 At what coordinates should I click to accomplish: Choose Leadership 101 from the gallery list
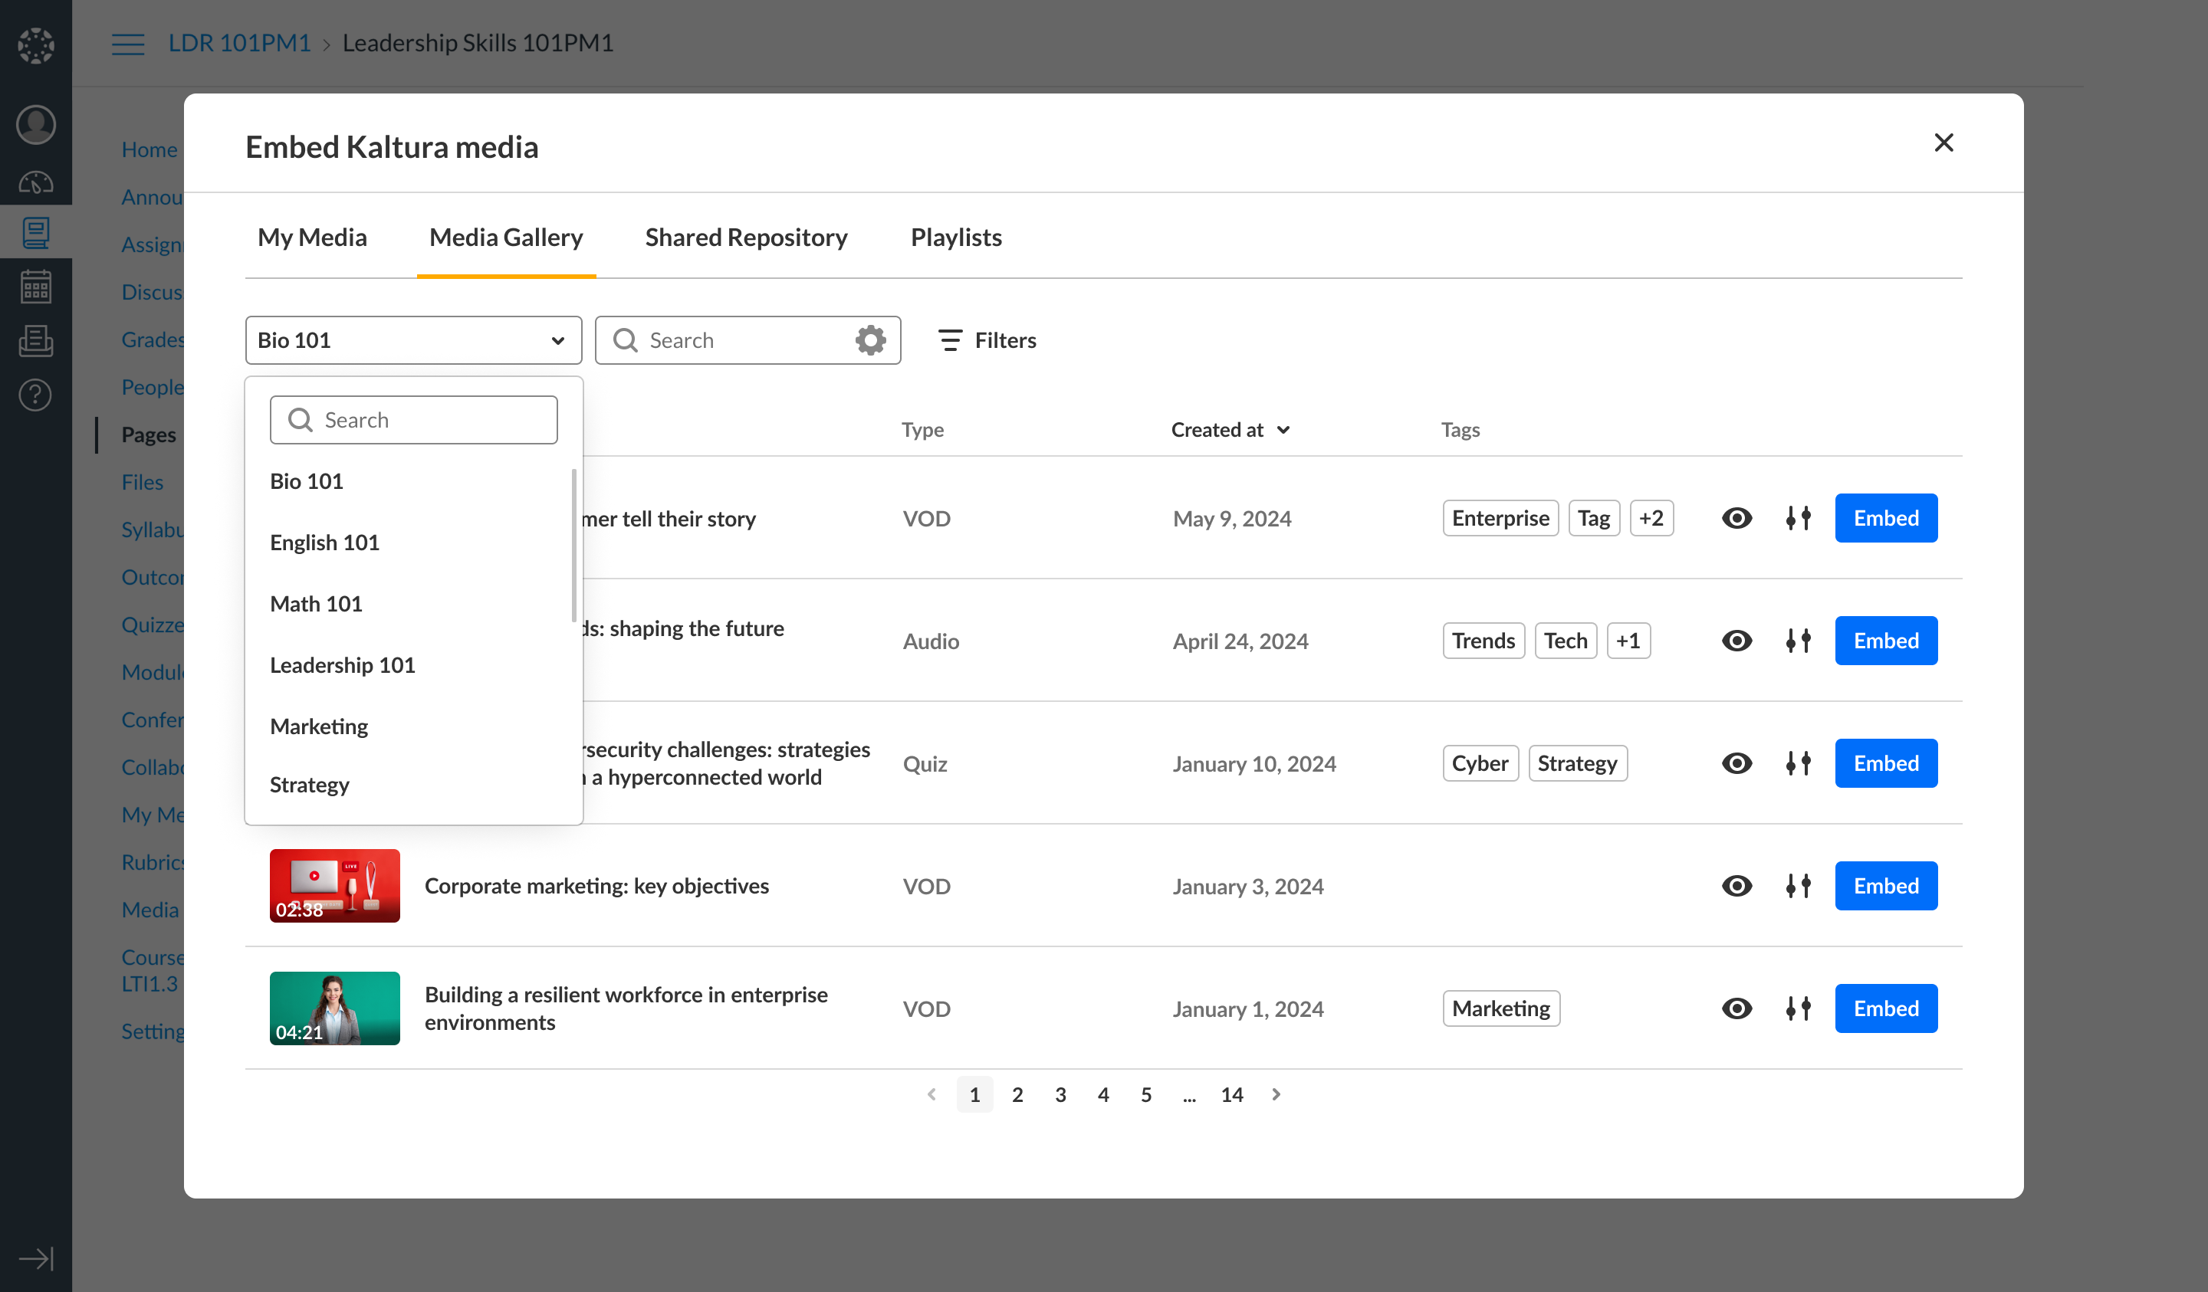point(342,665)
